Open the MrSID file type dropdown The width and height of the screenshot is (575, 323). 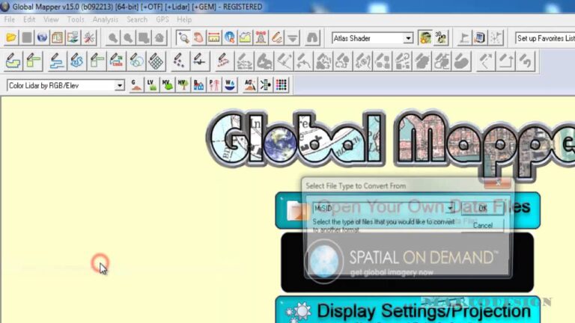pyautogui.click(x=450, y=208)
